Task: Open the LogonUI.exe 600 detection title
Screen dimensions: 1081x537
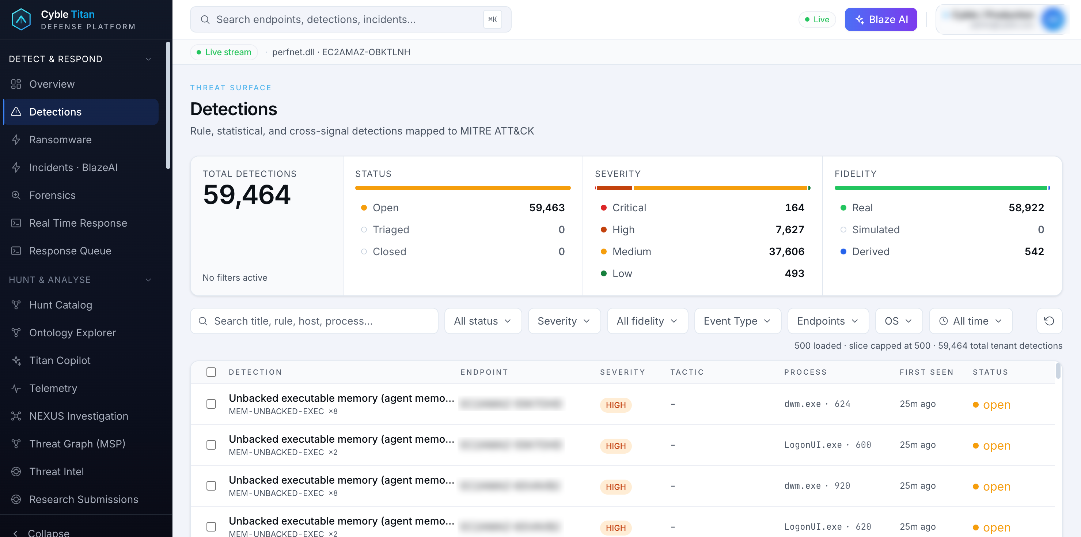Action: (x=341, y=439)
